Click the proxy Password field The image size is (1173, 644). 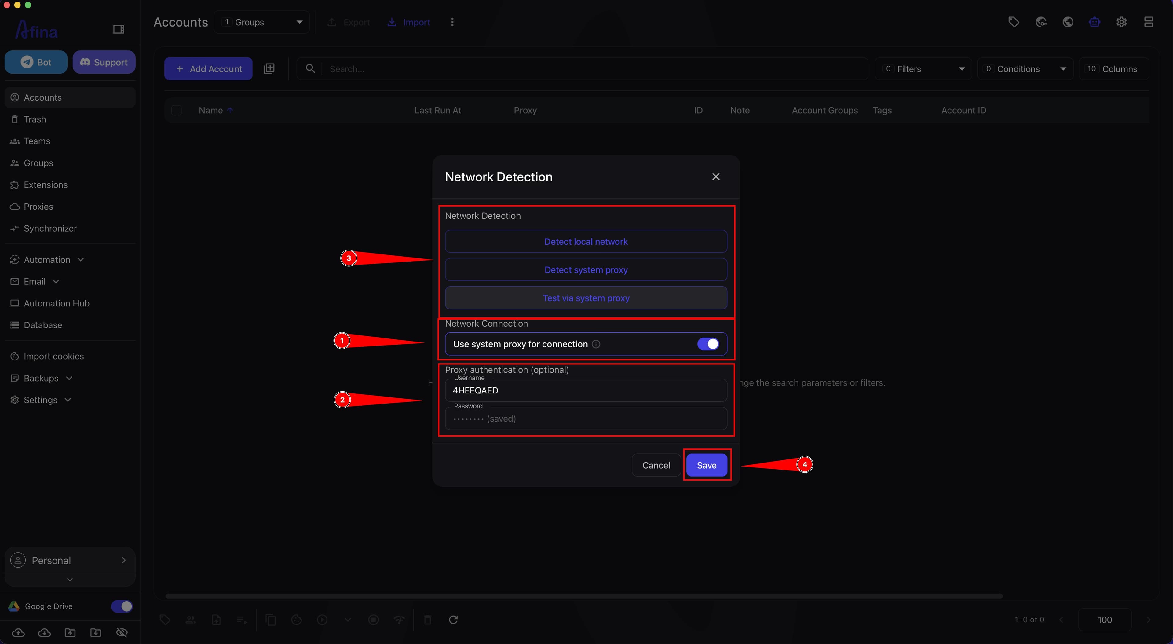coord(586,419)
